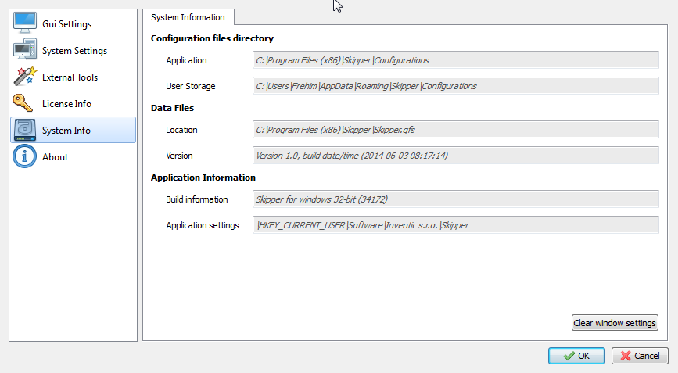The width and height of the screenshot is (678, 373).
Task: Click the Gui Settings monitor icon
Action: [24, 24]
